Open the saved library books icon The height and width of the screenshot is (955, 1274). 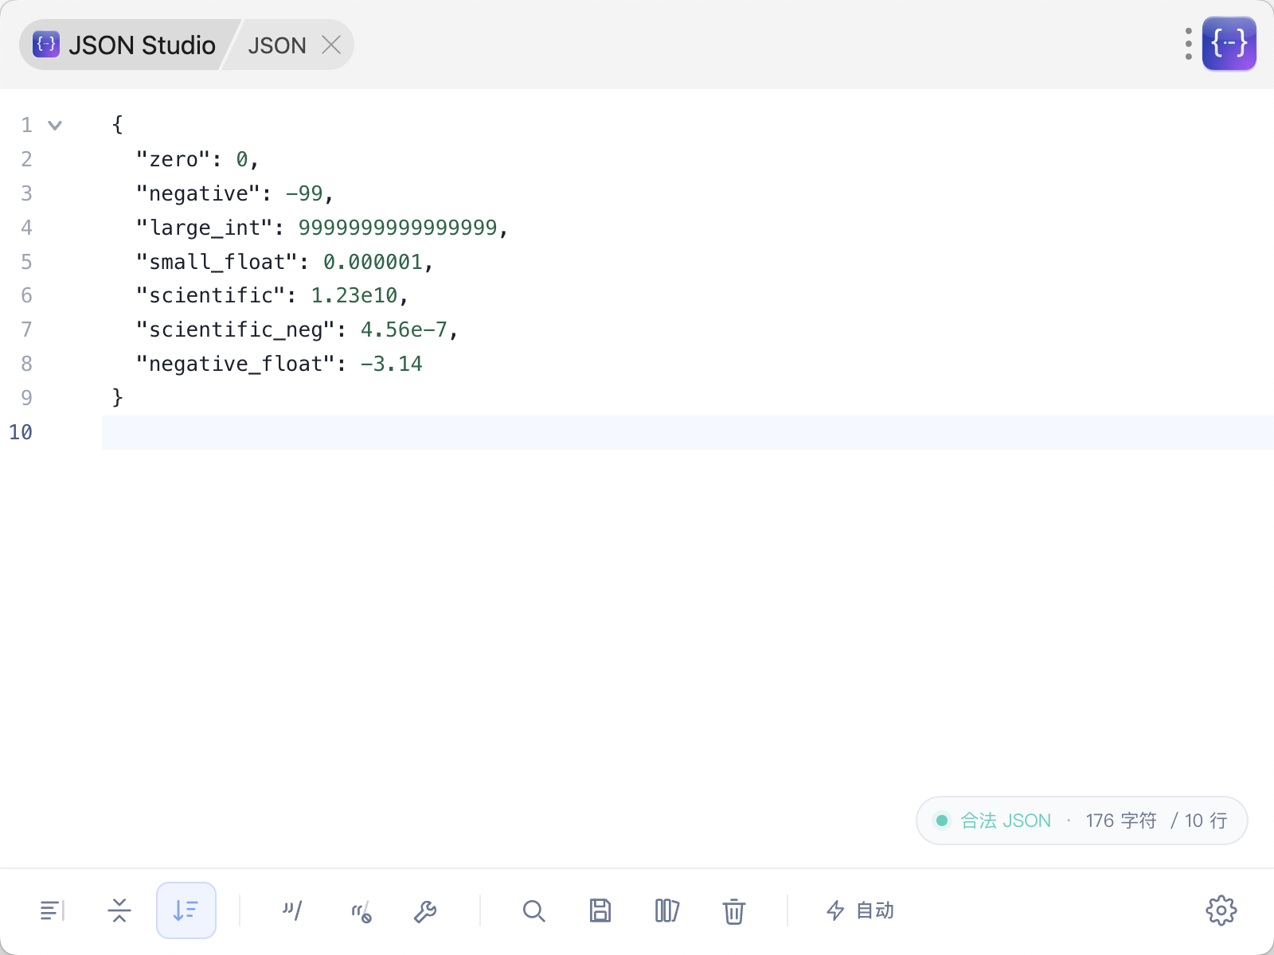click(666, 910)
